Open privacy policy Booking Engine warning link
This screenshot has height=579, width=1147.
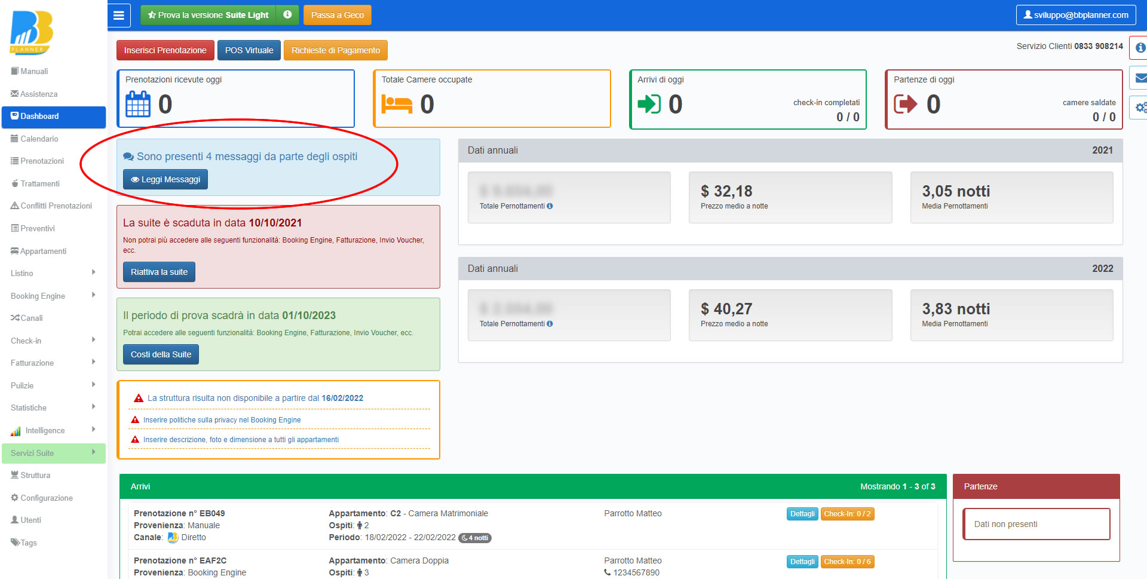pyautogui.click(x=222, y=420)
